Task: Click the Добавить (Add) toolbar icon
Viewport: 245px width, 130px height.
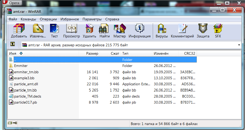Action: coord(19,31)
